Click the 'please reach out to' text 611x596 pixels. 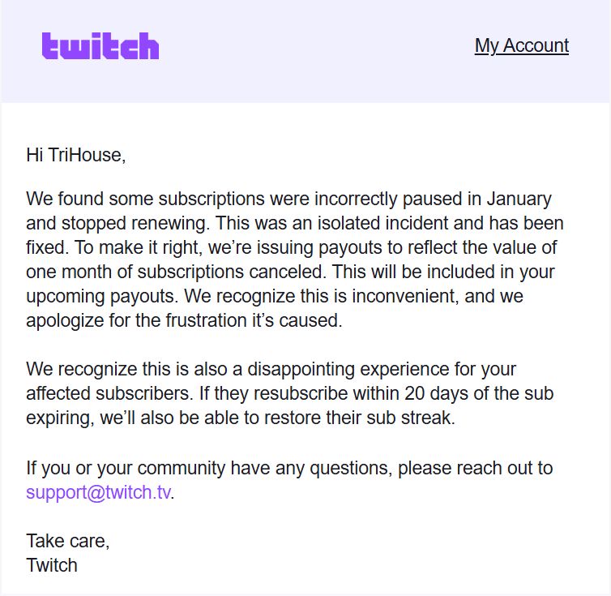click(475, 468)
